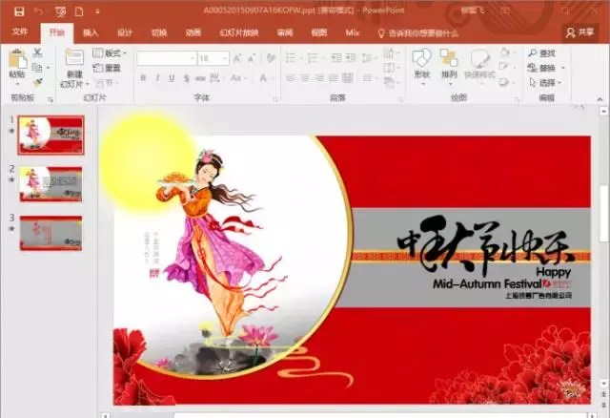Click the Share button
The image size is (610, 418).
coord(579,32)
